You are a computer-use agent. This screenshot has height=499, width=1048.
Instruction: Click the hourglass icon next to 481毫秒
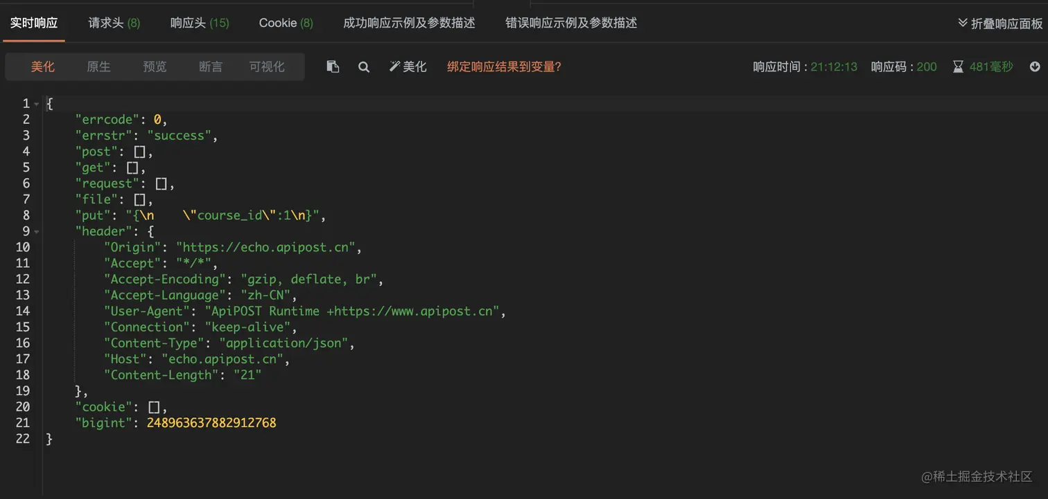coord(958,67)
